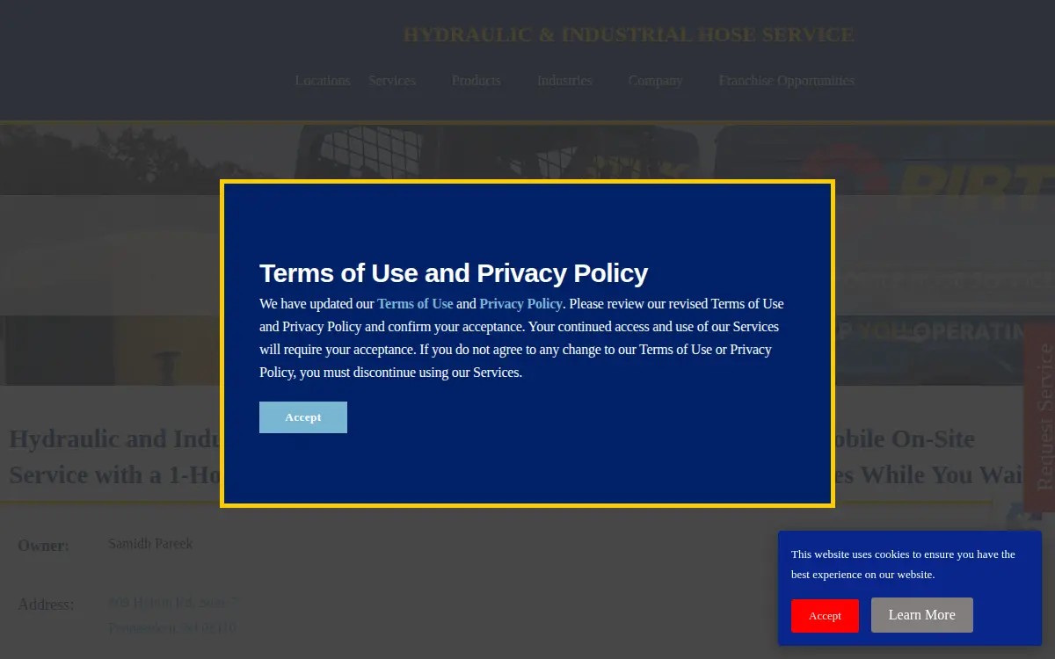
Task: Click the Address: label
Action: (x=46, y=605)
